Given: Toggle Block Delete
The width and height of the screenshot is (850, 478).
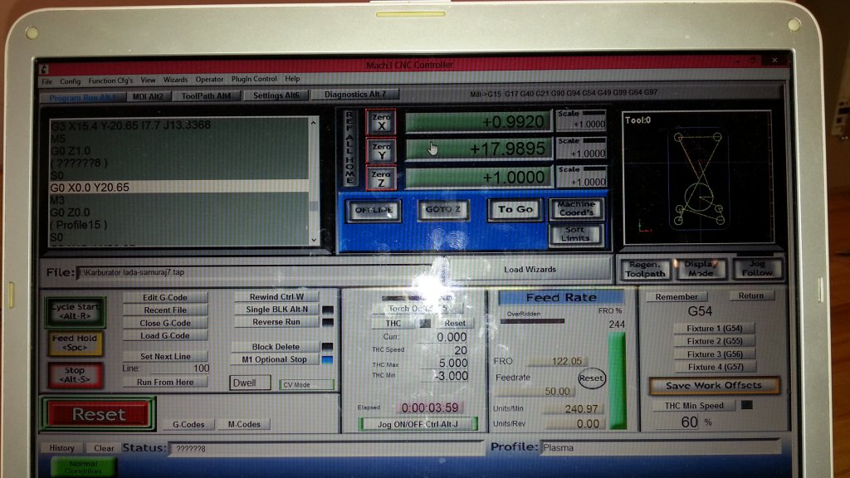Looking at the screenshot, I should pos(276,347).
